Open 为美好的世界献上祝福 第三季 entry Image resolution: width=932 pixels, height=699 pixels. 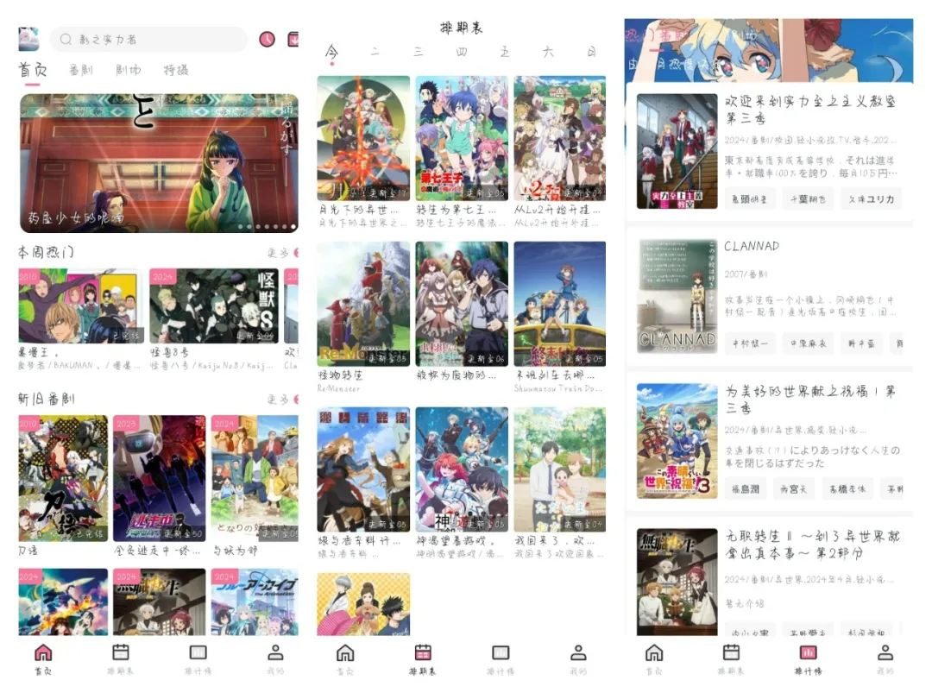tap(769, 442)
